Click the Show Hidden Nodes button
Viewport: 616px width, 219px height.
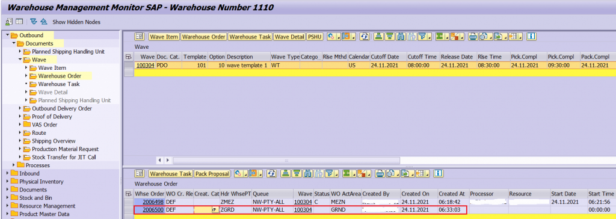pos(76,22)
